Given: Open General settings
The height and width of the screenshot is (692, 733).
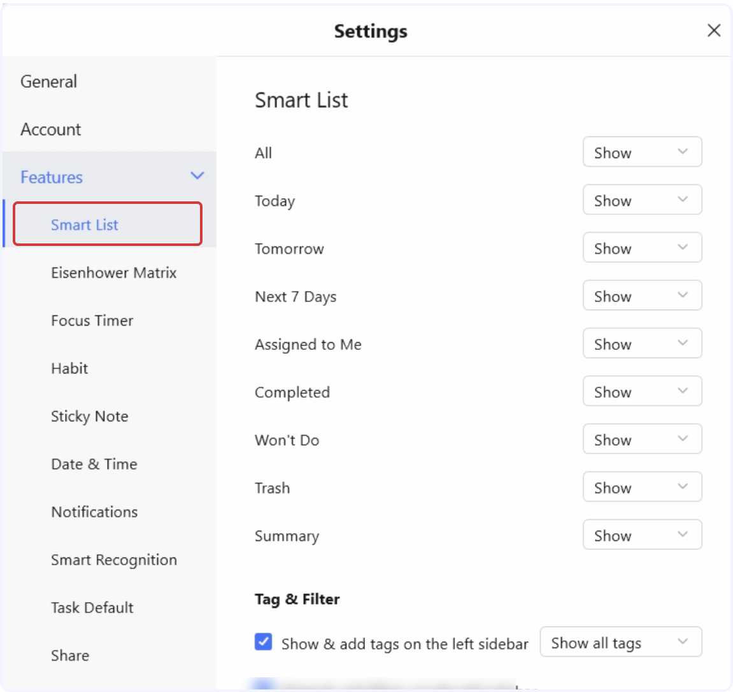Looking at the screenshot, I should pos(48,81).
